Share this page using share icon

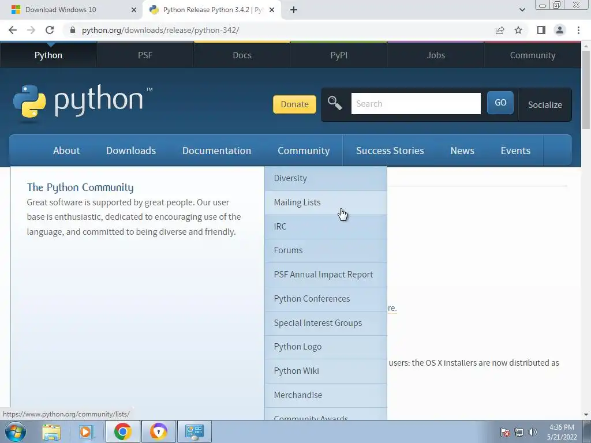pos(500,30)
